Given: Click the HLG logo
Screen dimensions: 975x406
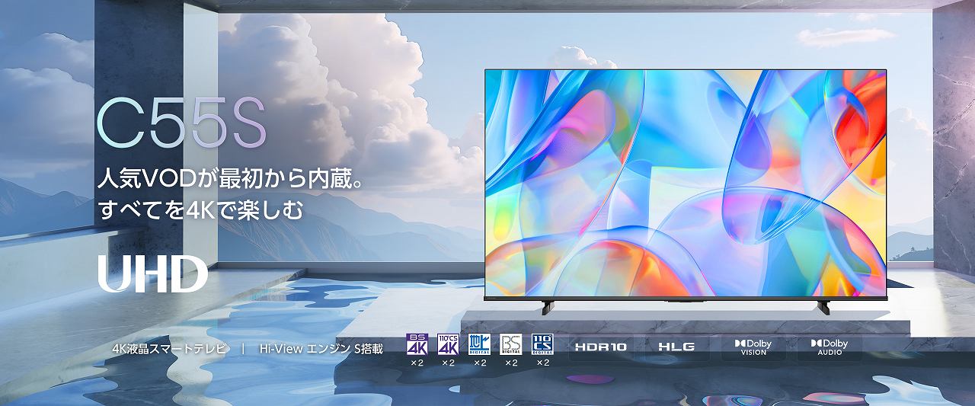Looking at the screenshot, I should [676, 347].
